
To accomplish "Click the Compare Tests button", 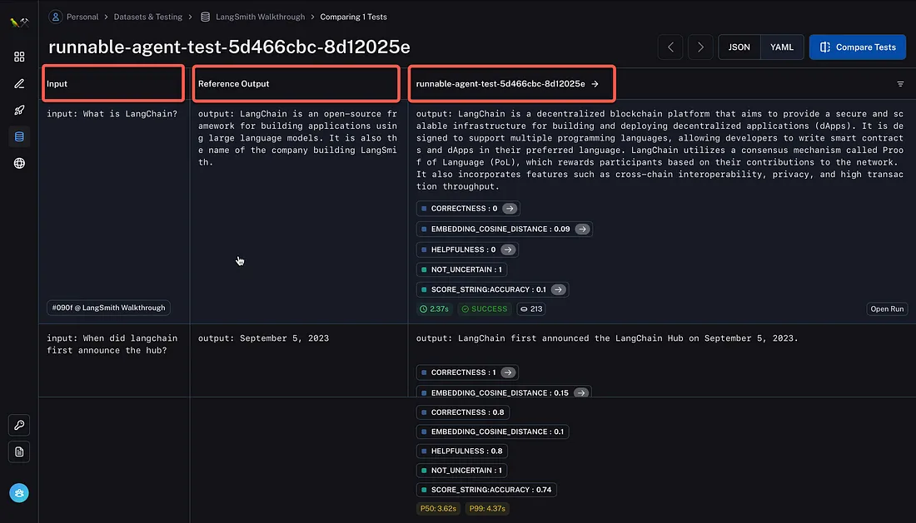I will click(x=858, y=47).
